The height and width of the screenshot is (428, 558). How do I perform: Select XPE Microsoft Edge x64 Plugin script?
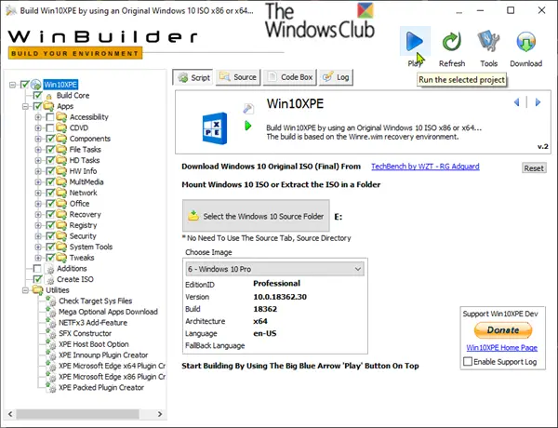tap(112, 366)
